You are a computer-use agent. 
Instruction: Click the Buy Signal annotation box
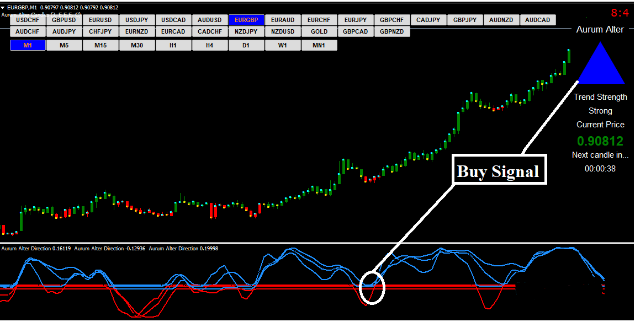click(x=498, y=170)
